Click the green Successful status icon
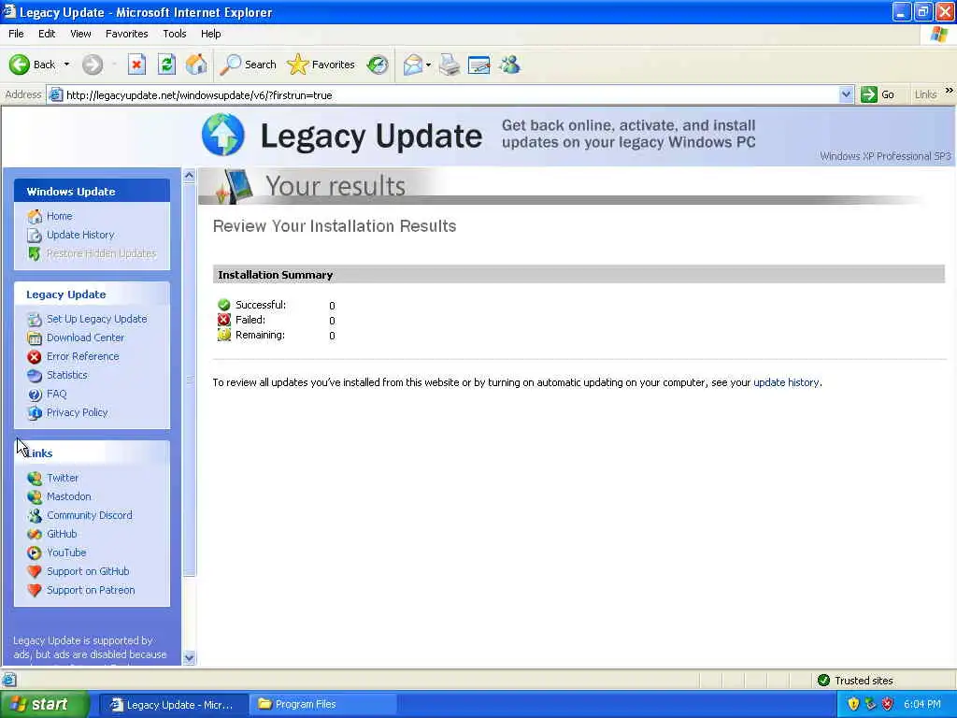Image resolution: width=957 pixels, height=718 pixels. click(x=224, y=305)
